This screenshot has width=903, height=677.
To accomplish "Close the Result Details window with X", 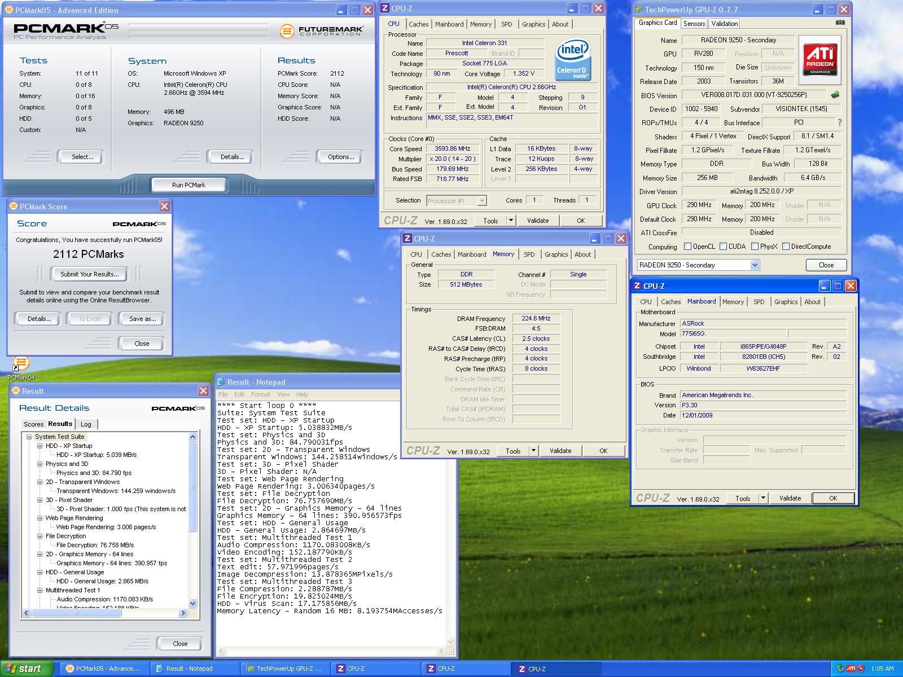I will click(203, 390).
